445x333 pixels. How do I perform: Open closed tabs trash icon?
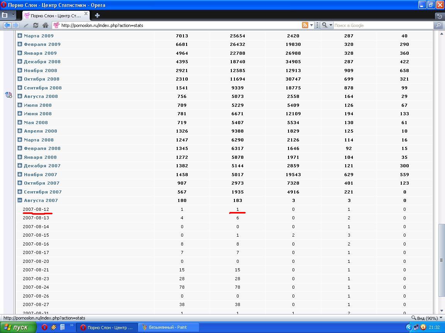440,16
